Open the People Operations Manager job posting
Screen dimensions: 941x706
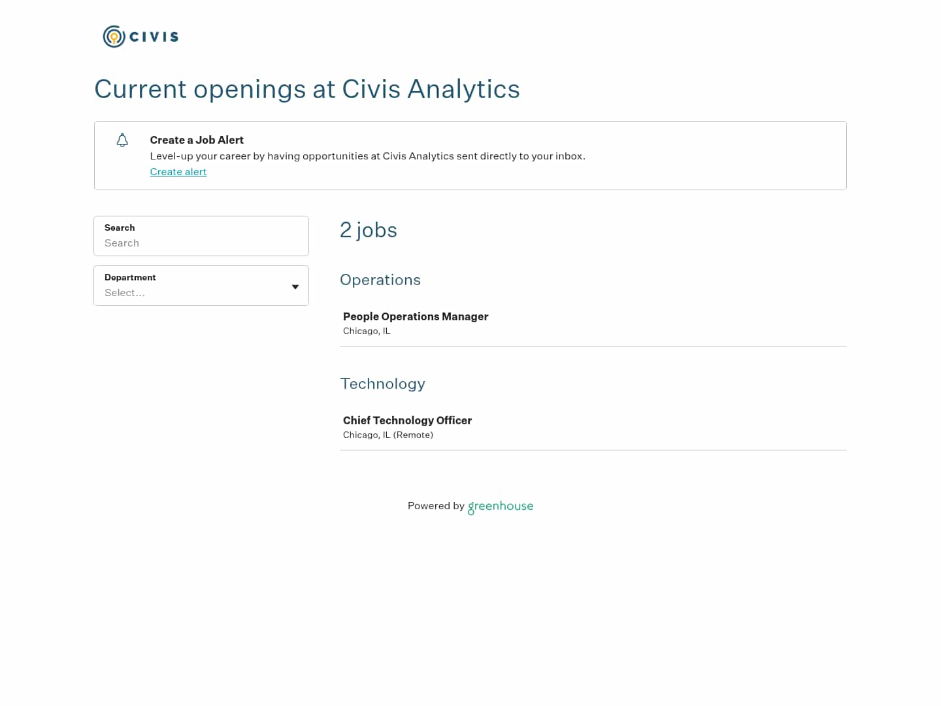pyautogui.click(x=416, y=316)
